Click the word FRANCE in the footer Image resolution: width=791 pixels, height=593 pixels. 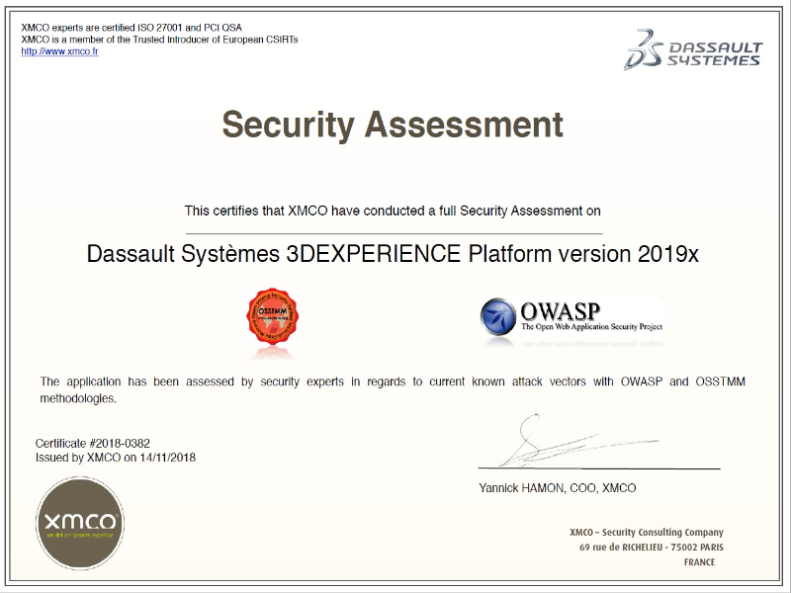click(699, 562)
